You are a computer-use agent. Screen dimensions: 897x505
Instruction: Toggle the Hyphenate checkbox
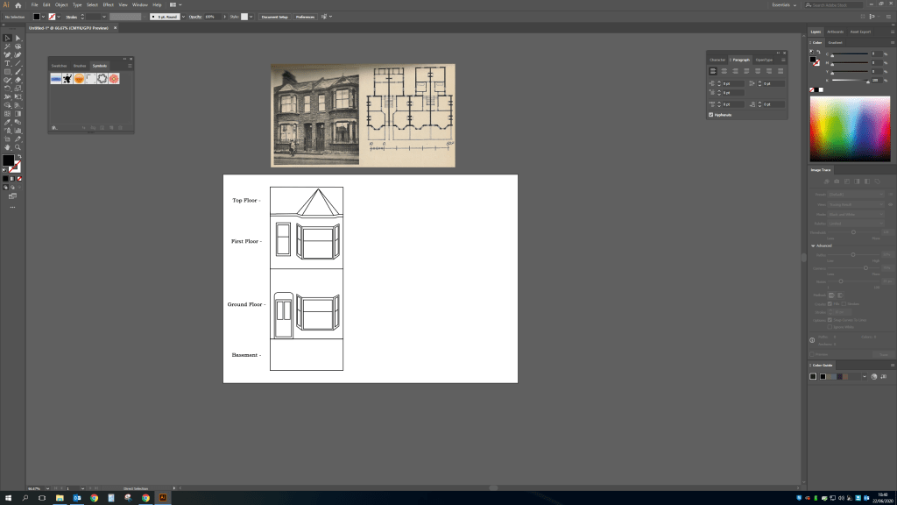tap(710, 115)
